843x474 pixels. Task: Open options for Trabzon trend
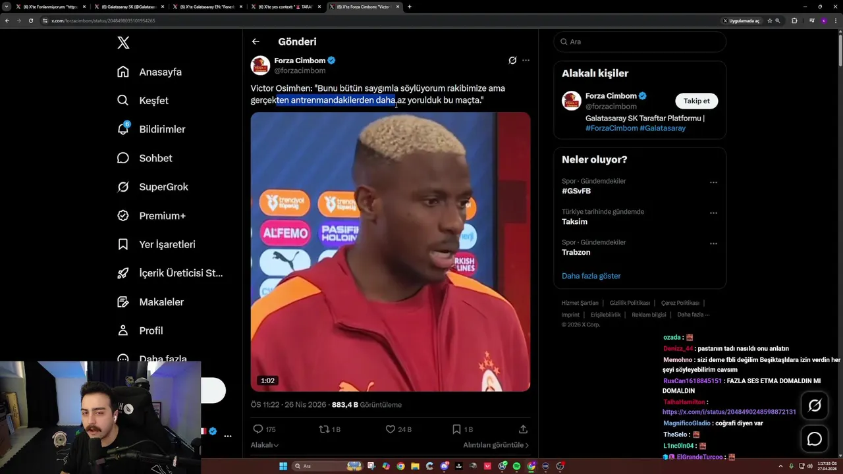(713, 244)
